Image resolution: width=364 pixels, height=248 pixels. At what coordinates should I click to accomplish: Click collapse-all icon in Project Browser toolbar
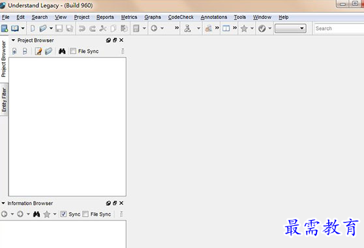pyautogui.click(x=25, y=51)
